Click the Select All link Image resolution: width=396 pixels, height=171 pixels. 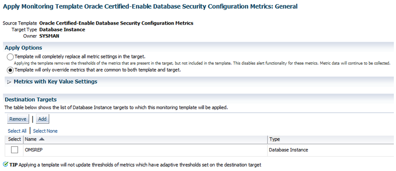(17, 131)
